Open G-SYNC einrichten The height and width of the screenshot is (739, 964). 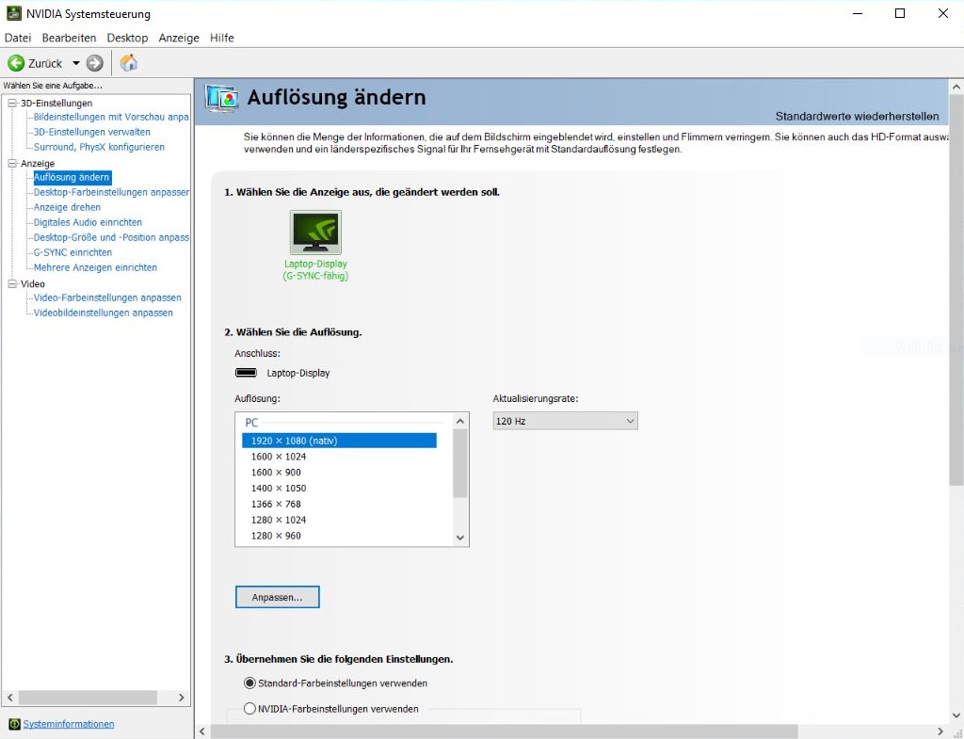click(x=72, y=252)
